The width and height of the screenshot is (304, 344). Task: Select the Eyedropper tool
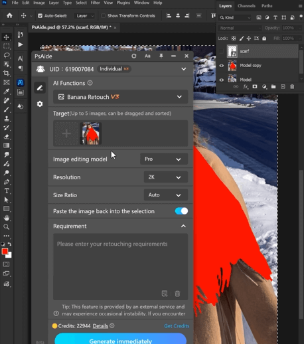coord(7,91)
